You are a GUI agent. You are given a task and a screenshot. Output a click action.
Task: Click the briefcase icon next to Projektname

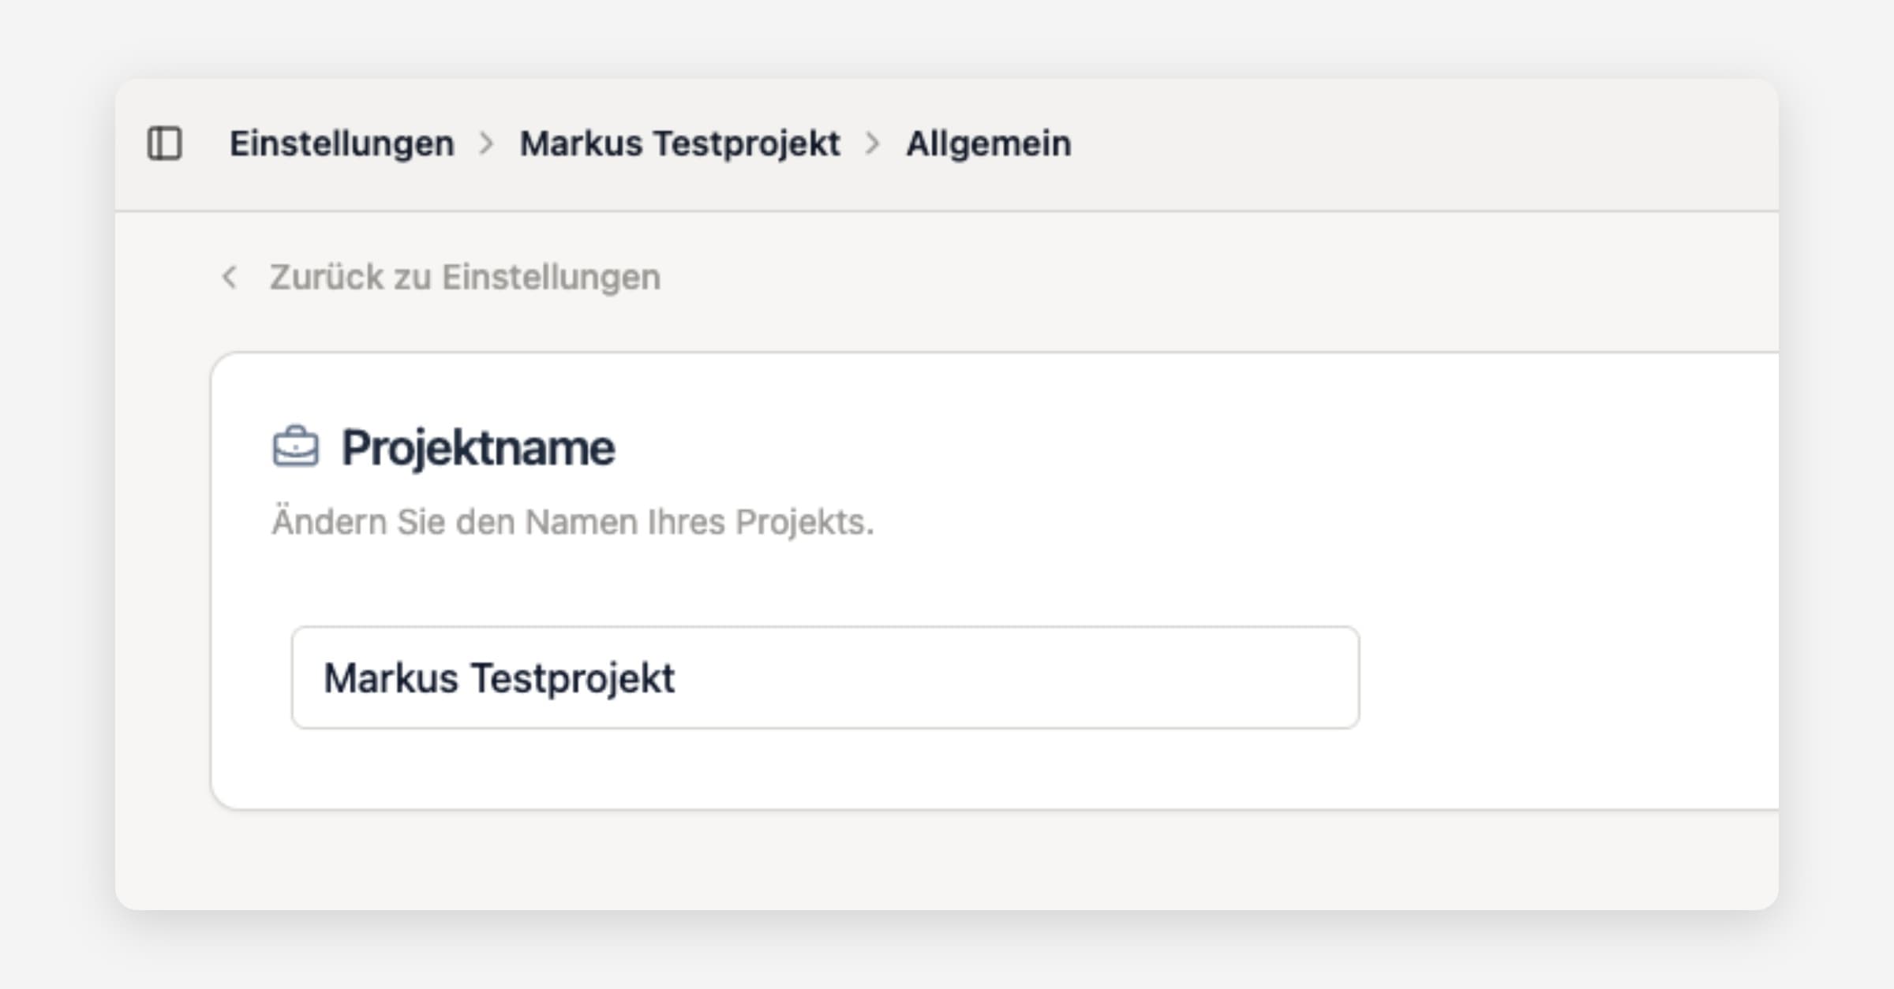(296, 447)
